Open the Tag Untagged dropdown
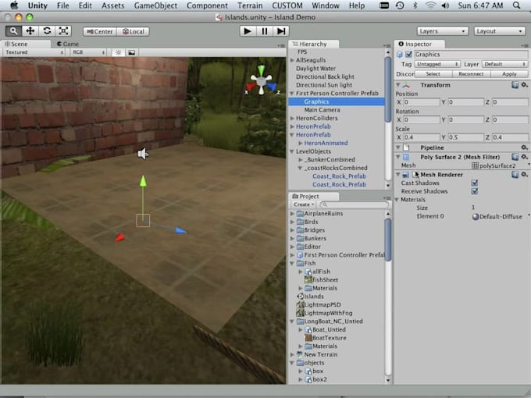The image size is (531, 398). [x=437, y=64]
